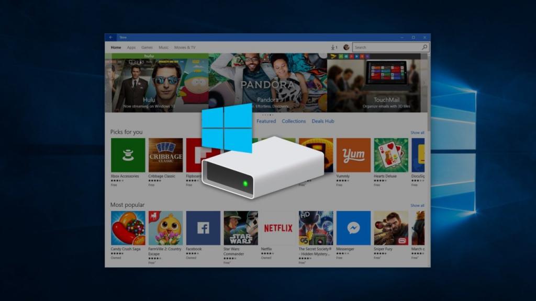This screenshot has width=536, height=301.
Task: Select the downloads indicator in the title bar
Action: pos(333,47)
